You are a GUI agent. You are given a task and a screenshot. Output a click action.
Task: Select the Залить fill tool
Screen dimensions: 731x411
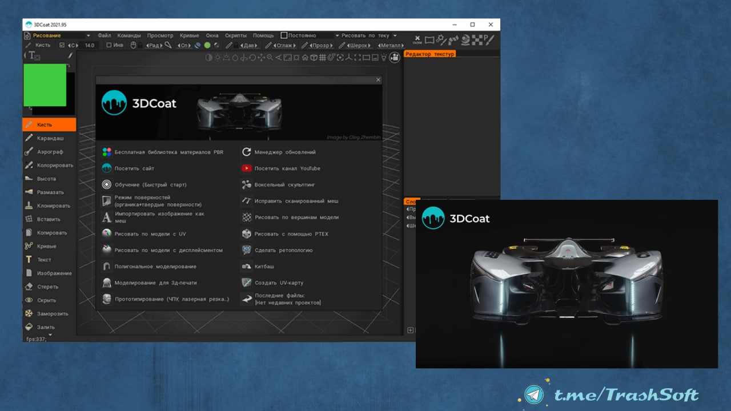coord(49,327)
